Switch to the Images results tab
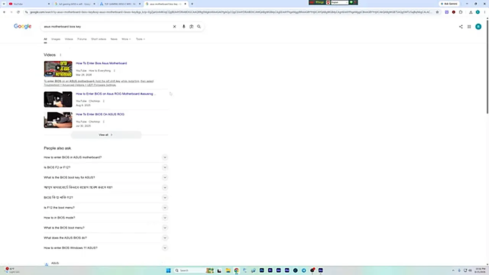 pyautogui.click(x=56, y=39)
